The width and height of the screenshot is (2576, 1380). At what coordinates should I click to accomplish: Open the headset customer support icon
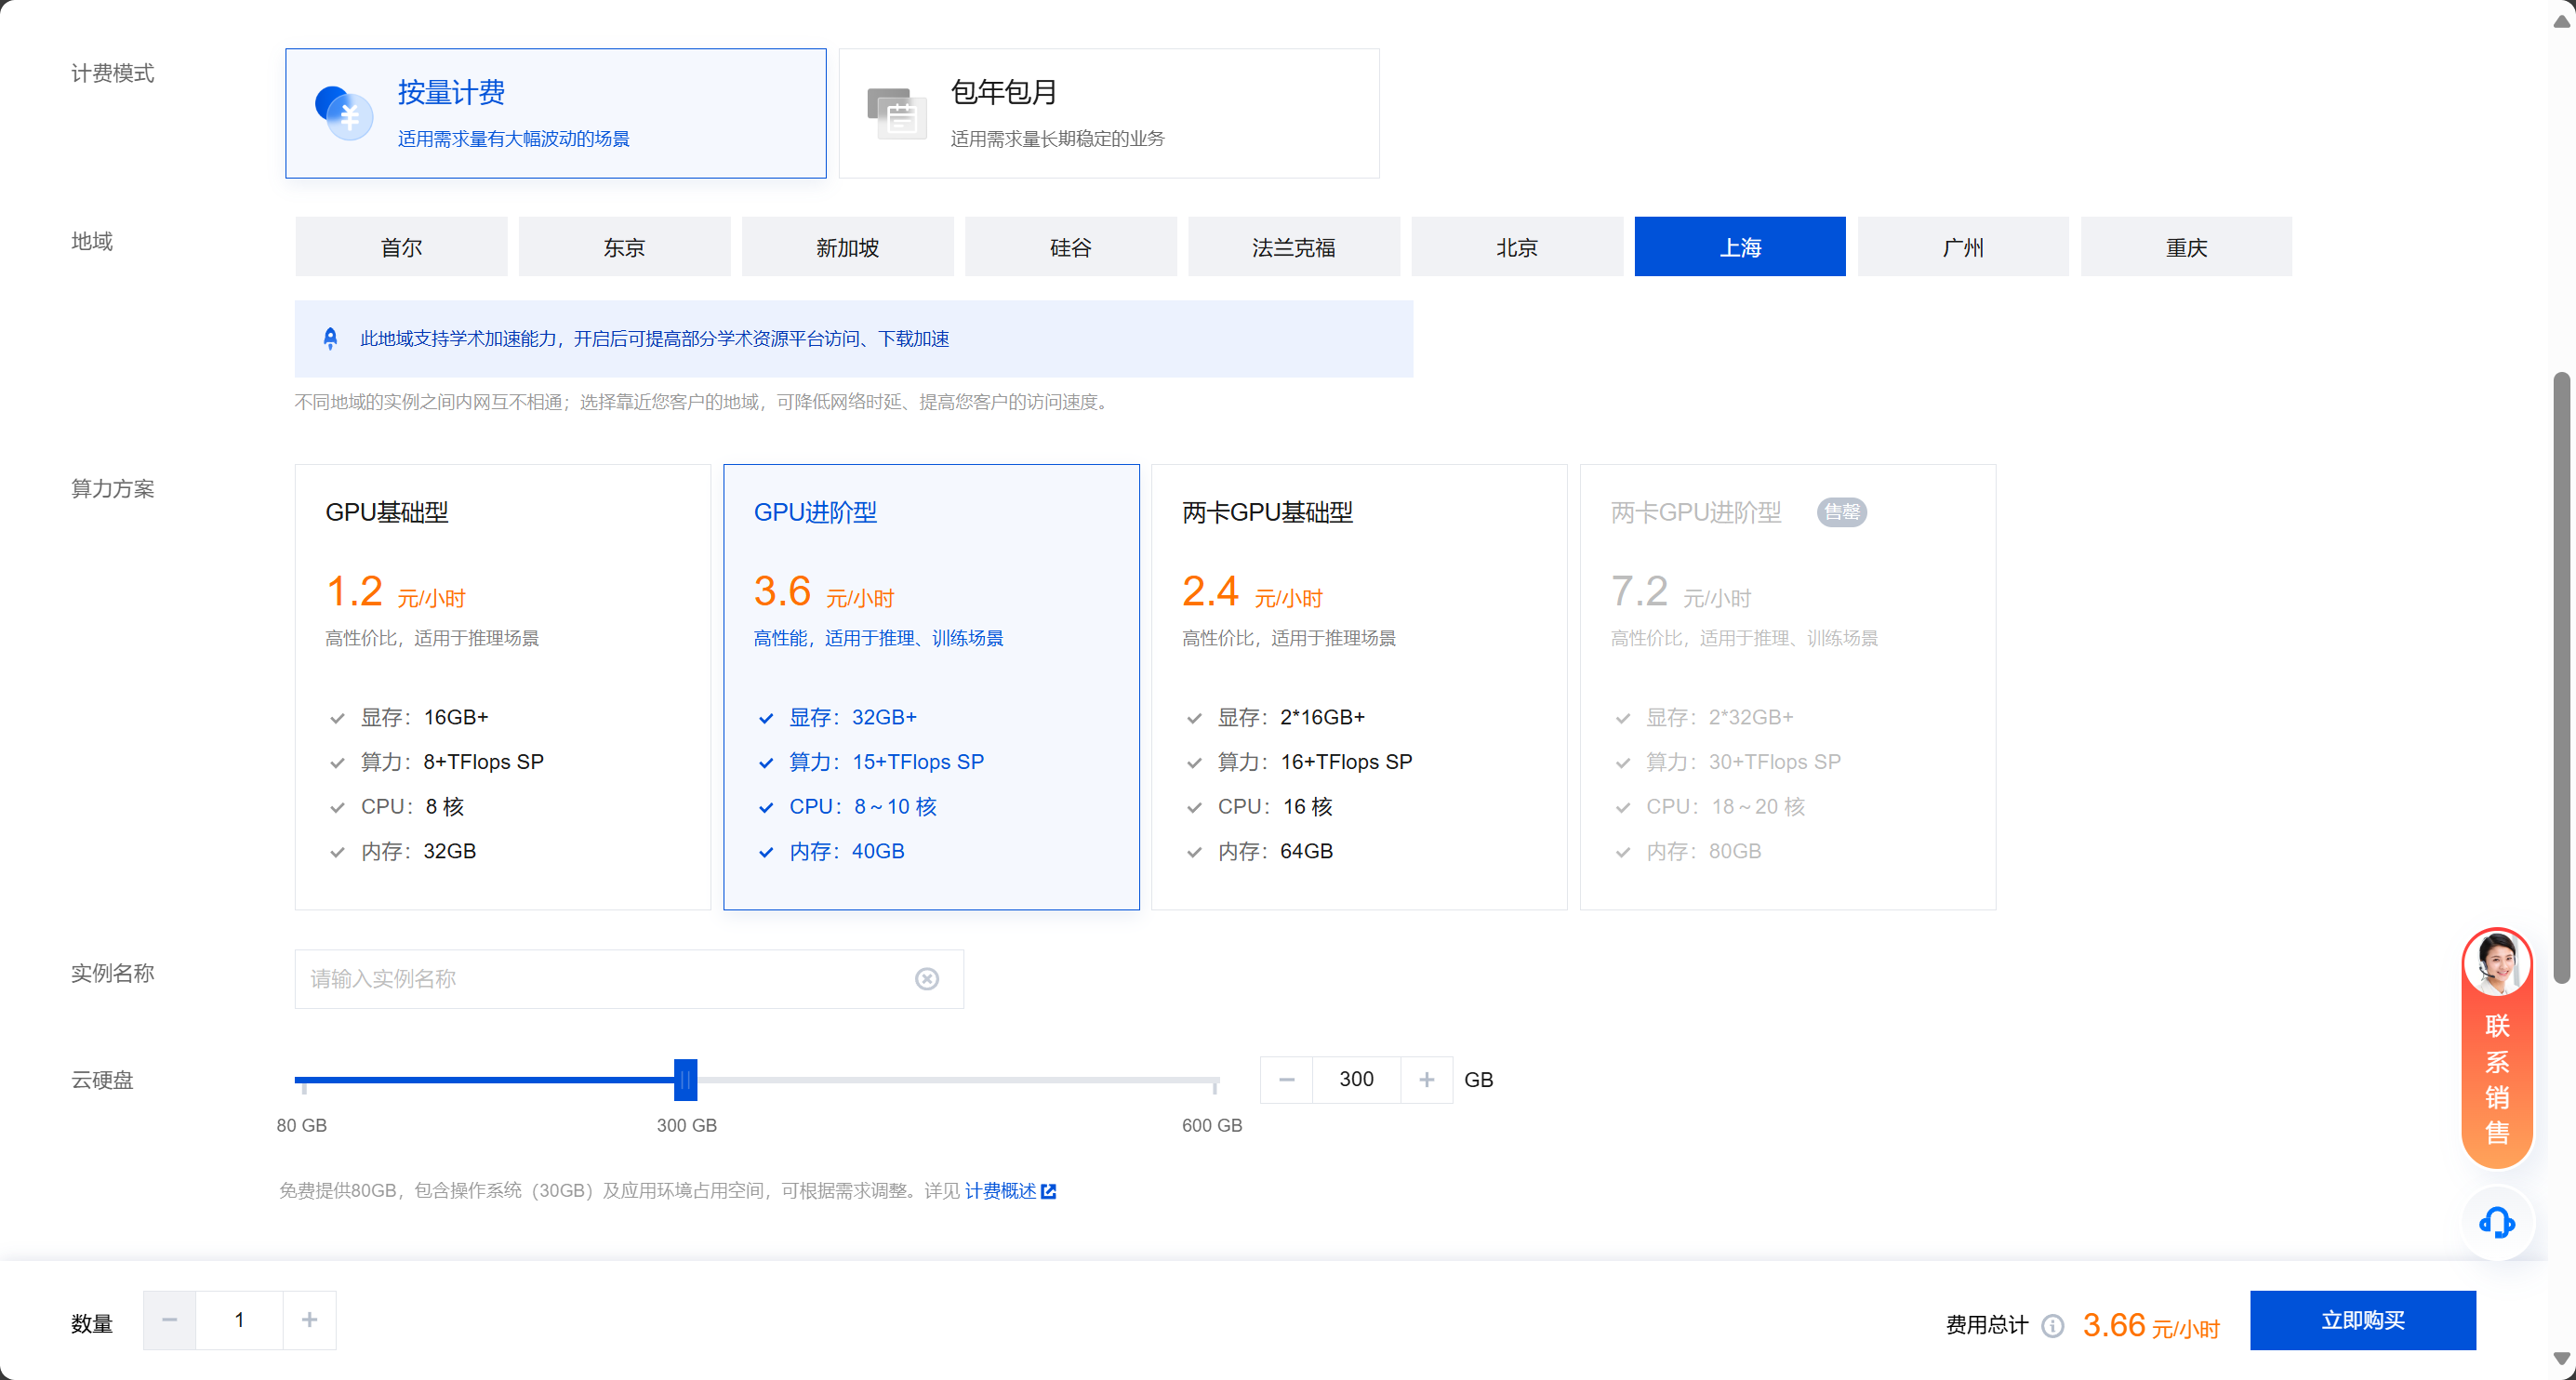[2496, 1222]
